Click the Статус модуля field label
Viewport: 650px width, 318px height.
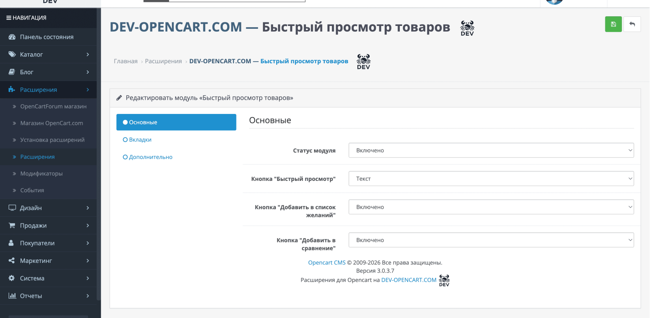tap(314, 150)
